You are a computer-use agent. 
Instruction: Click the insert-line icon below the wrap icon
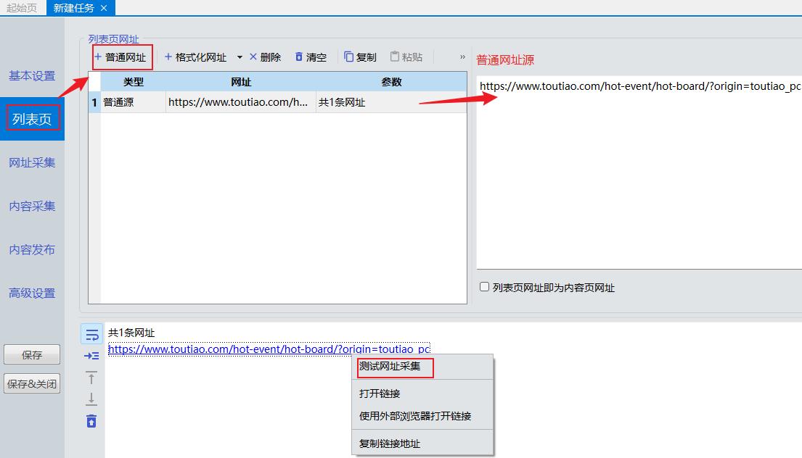[91, 354]
